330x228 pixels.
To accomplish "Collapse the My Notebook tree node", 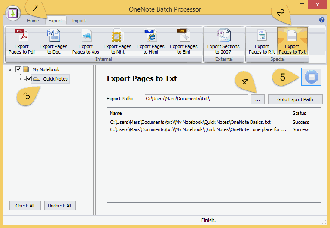I will tap(10, 70).
